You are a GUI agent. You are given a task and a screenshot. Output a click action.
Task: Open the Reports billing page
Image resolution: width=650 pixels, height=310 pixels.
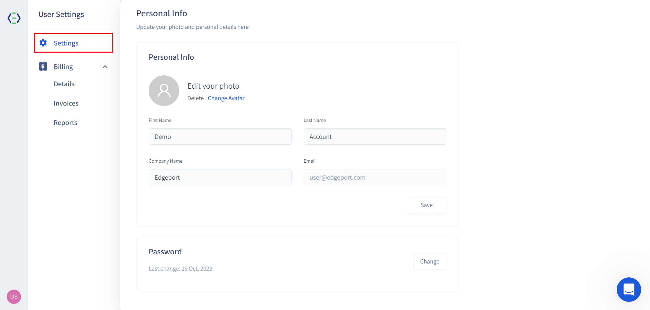[66, 123]
